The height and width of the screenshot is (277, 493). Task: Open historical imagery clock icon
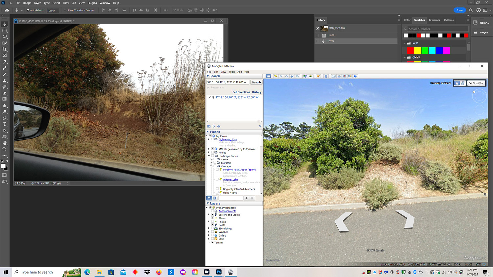coord(305,76)
